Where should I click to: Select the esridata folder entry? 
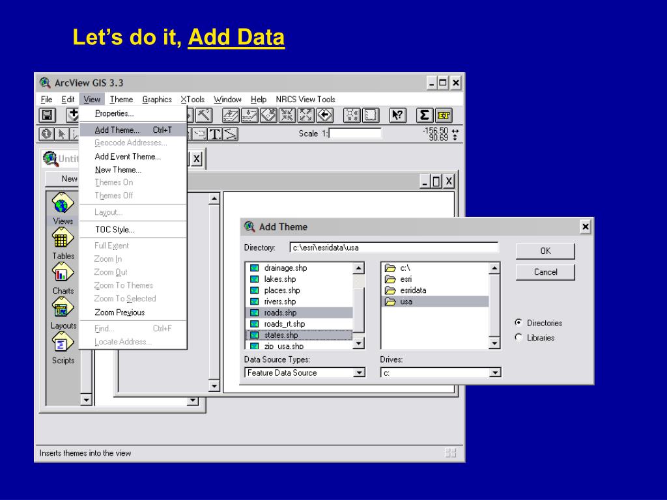point(435,290)
